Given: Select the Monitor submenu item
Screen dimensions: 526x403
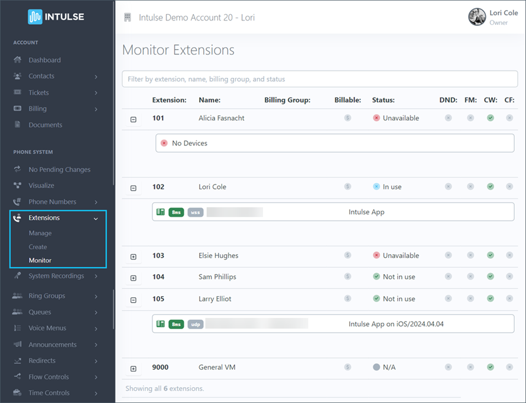Looking at the screenshot, I should click(40, 260).
